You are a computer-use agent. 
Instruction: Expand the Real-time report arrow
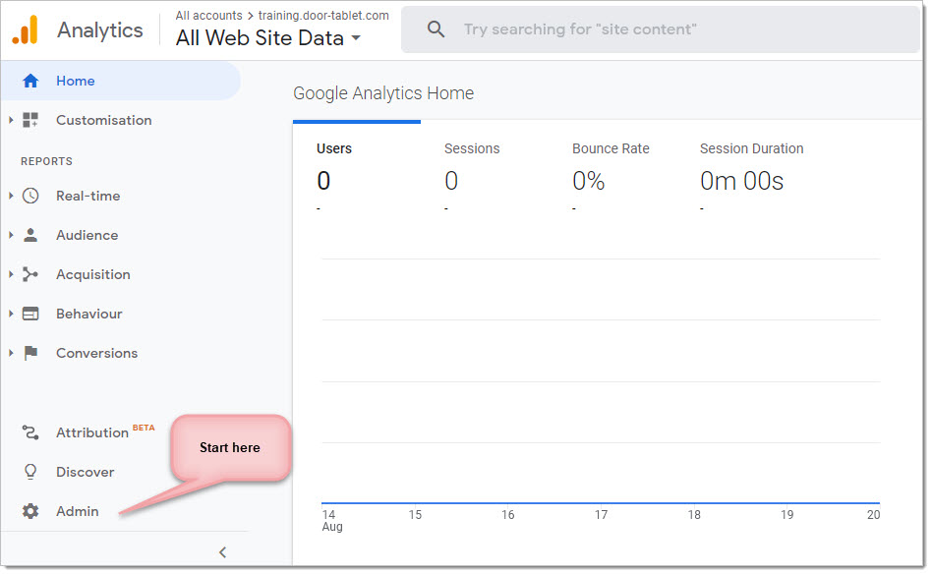pyautogui.click(x=11, y=196)
